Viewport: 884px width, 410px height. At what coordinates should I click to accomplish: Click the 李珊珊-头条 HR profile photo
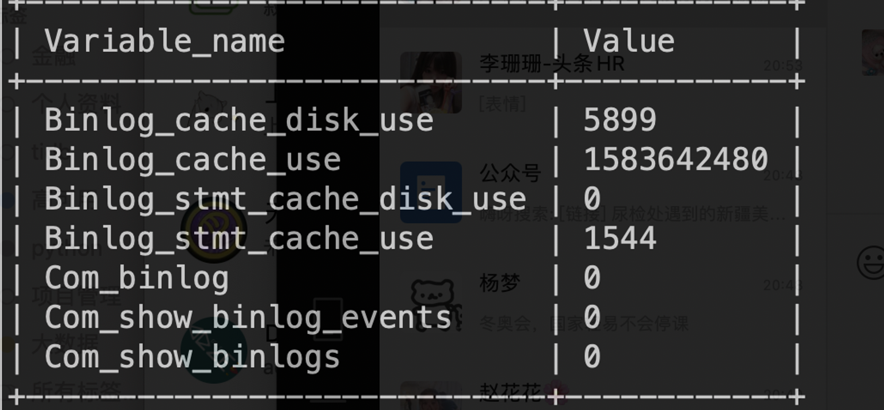431,83
